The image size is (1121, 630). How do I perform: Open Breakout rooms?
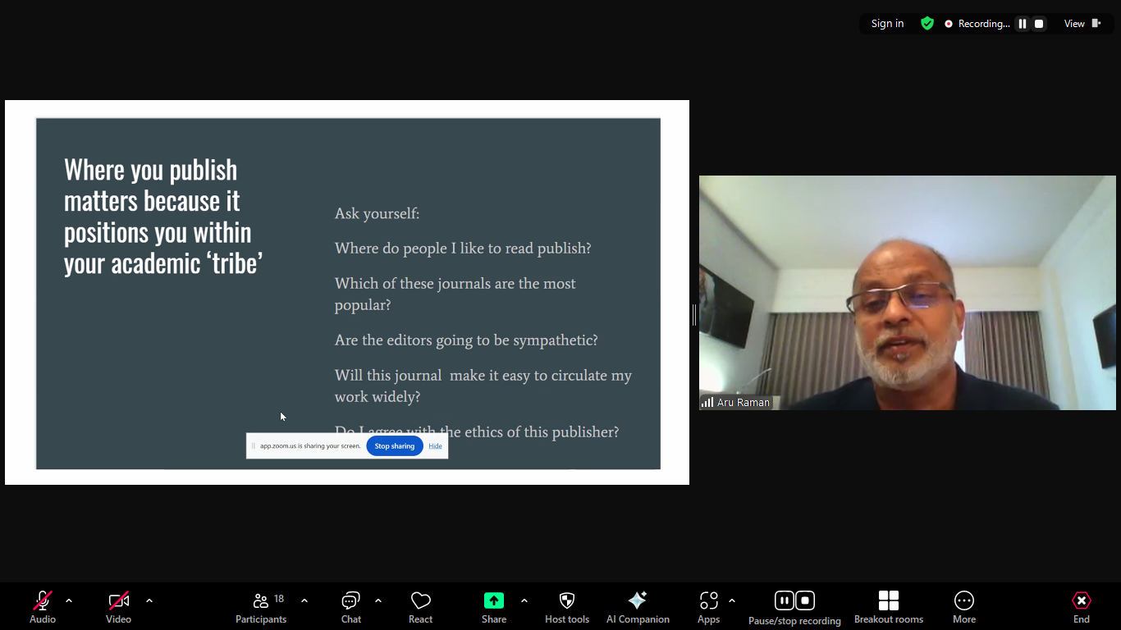pos(888,601)
